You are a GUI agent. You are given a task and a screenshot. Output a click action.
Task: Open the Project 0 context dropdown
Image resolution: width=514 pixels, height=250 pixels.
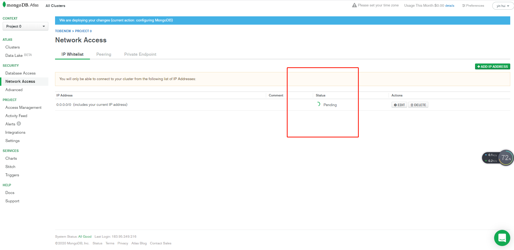click(x=26, y=26)
